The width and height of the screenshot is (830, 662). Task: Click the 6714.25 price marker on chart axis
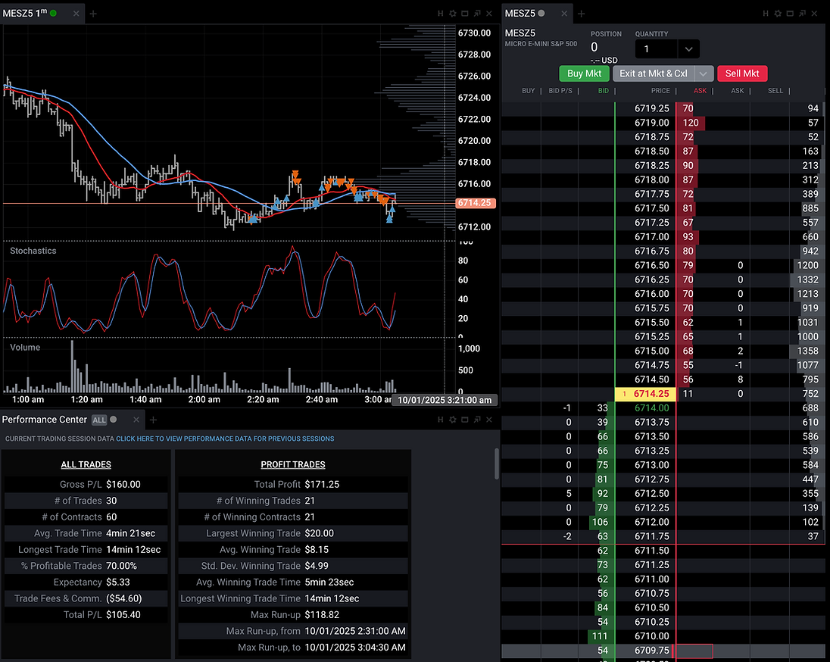click(475, 203)
